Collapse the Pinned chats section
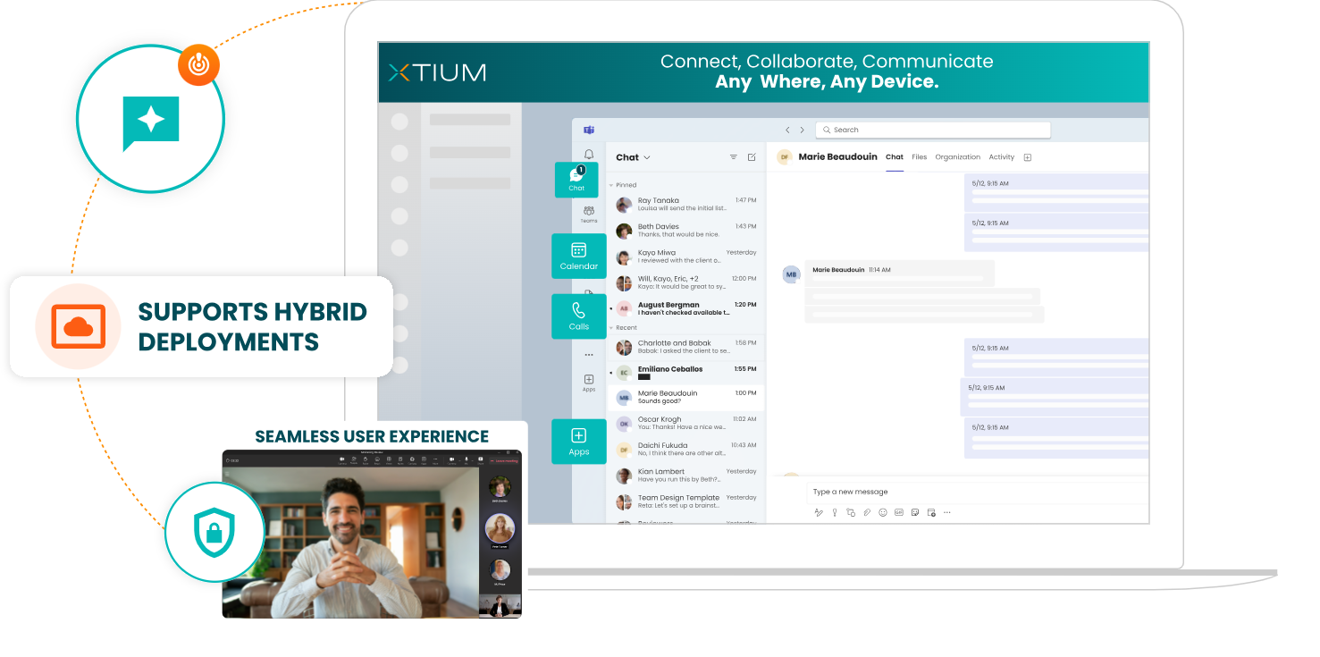The height and width of the screenshot is (657, 1320). [611, 185]
